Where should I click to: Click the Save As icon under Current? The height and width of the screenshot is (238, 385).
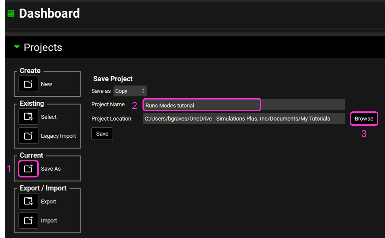pyautogui.click(x=28, y=169)
